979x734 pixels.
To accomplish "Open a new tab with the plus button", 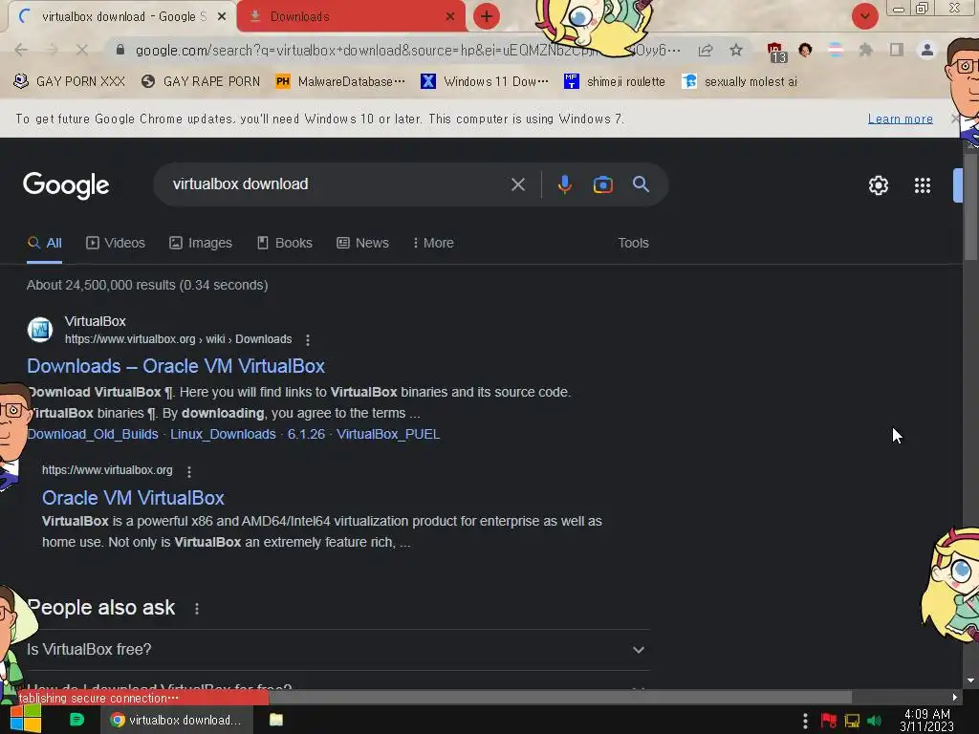I will 487,16.
